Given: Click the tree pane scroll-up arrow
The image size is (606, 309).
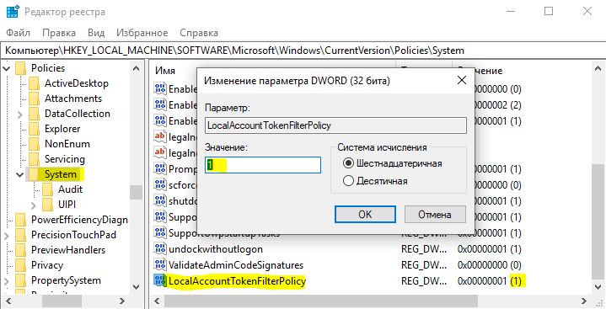Looking at the screenshot, I should pos(136,68).
